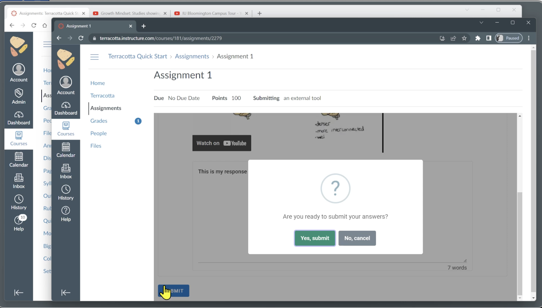Click the "7 words" count text
This screenshot has width=542, height=308.
pos(457,267)
